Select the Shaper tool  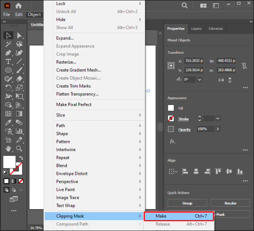[x=8, y=79]
